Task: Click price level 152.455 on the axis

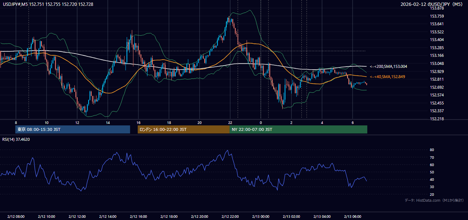Action: [437, 103]
